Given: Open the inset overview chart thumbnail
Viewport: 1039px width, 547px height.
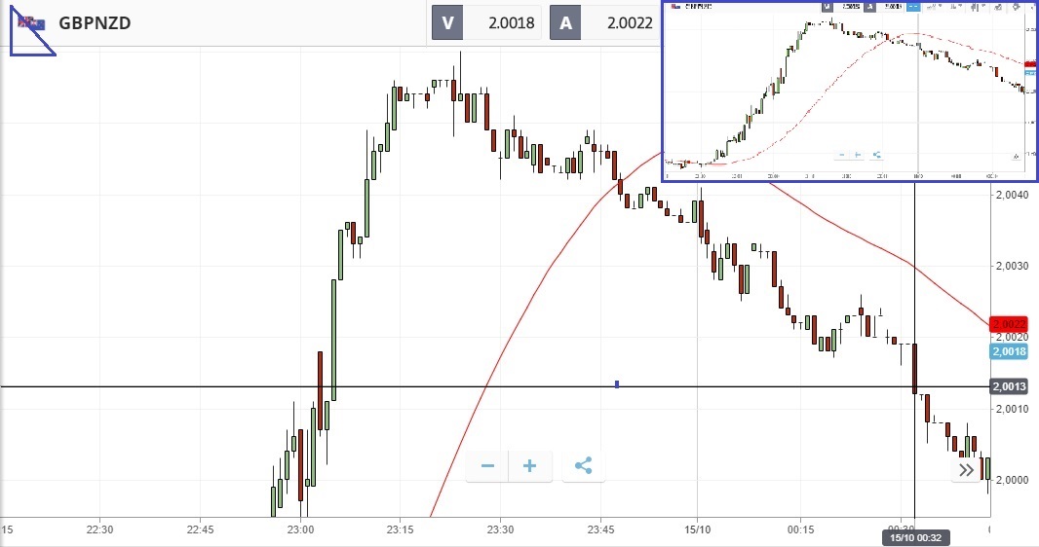Looking at the screenshot, I should 850,91.
